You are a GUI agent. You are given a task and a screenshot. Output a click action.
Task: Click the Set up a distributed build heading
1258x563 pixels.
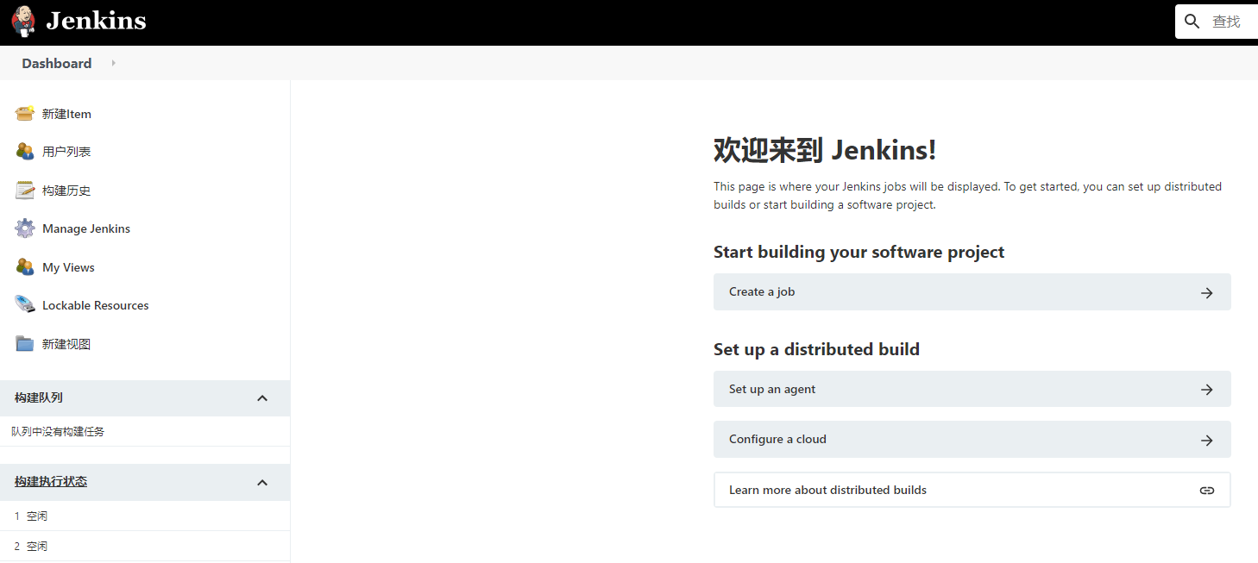click(816, 349)
